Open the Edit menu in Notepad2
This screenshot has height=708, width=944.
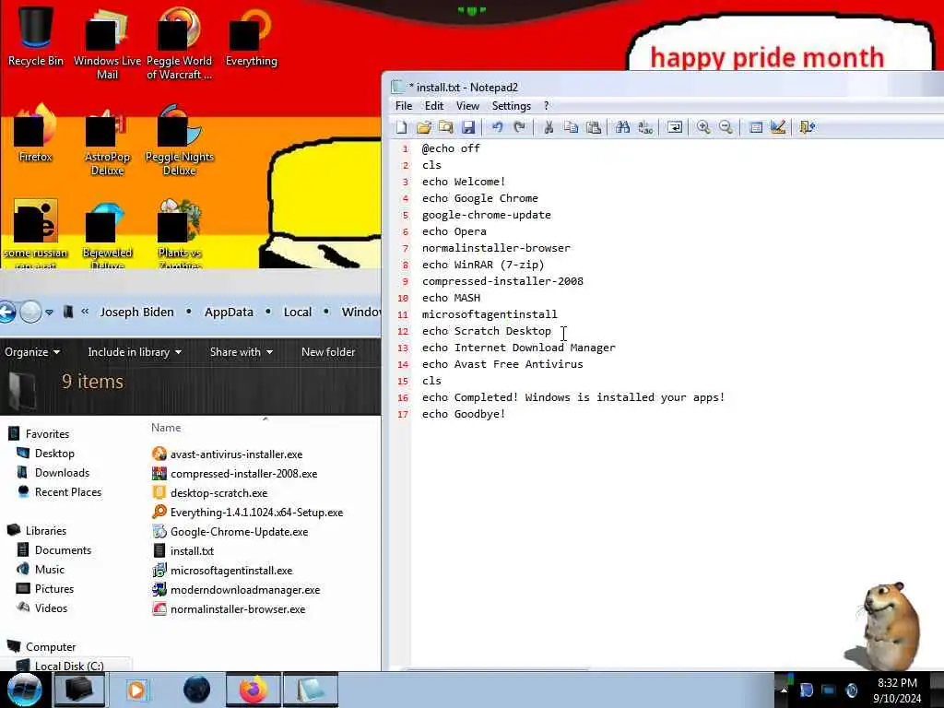tap(434, 106)
